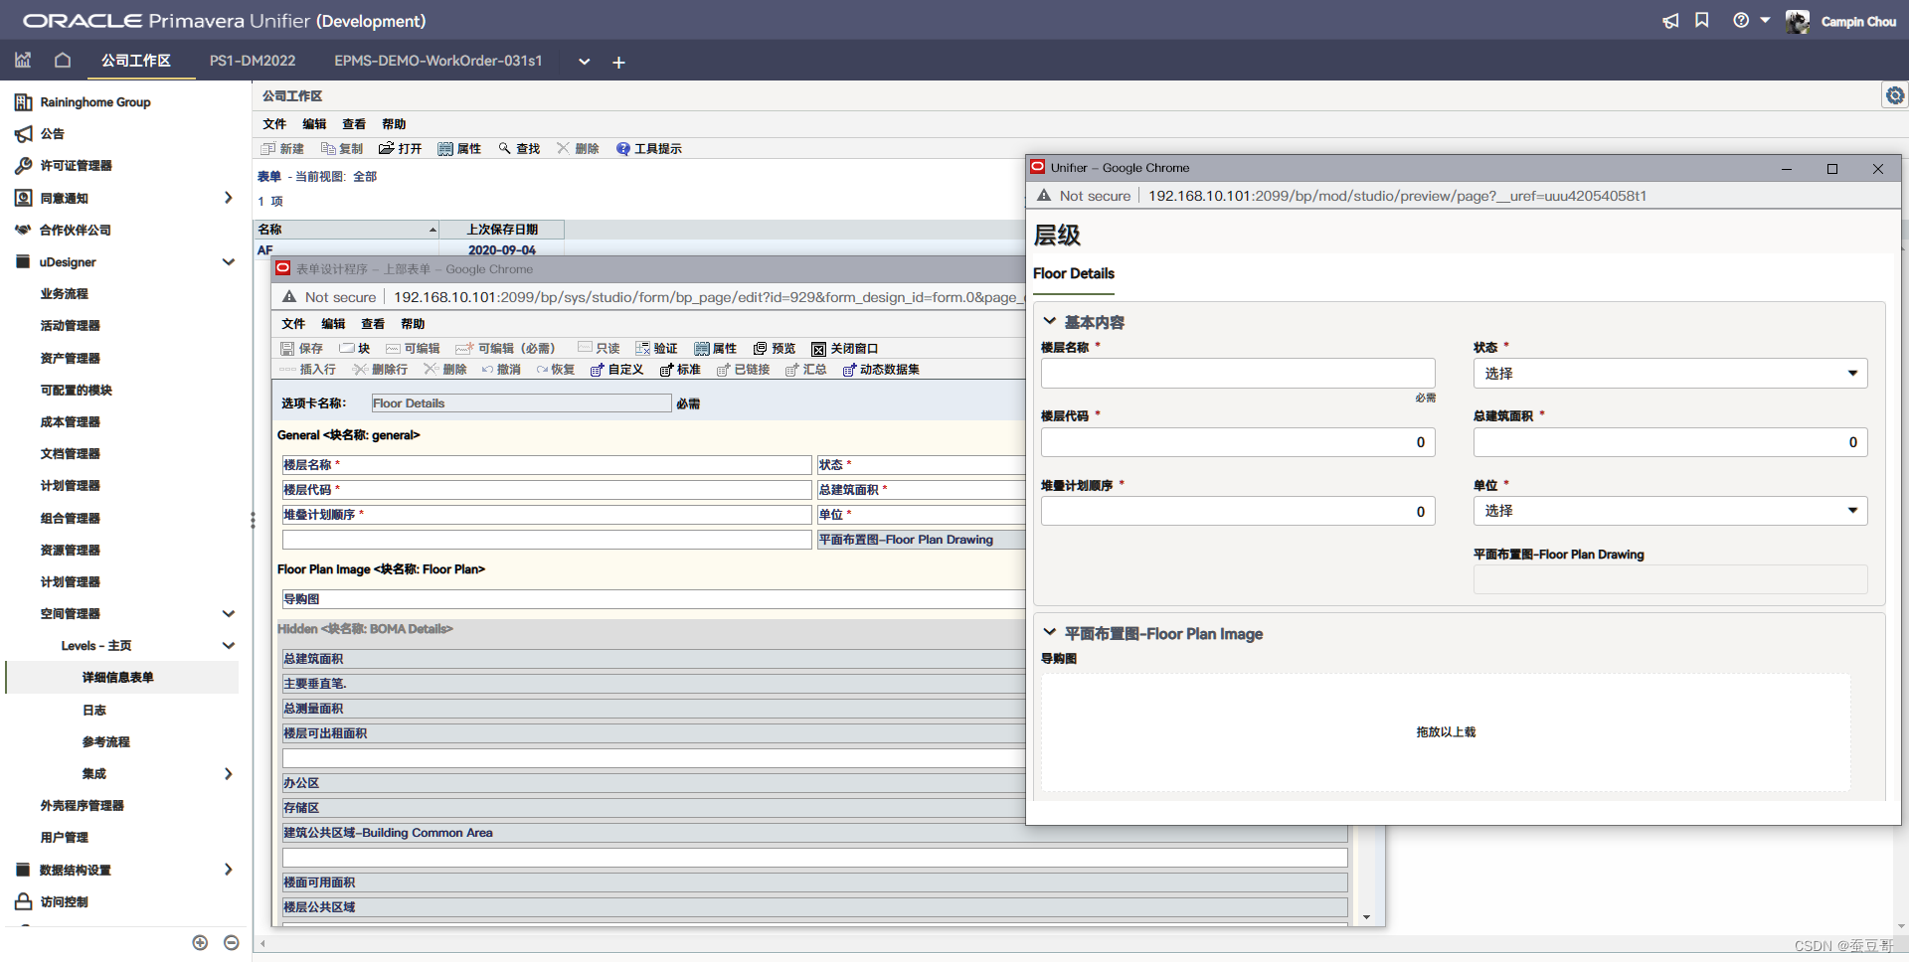Open the 文件 menu in the form designer

pos(293,324)
